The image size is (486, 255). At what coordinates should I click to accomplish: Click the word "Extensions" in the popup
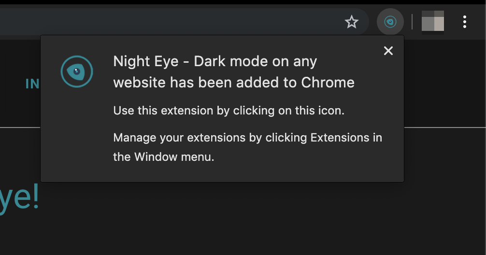(340, 138)
